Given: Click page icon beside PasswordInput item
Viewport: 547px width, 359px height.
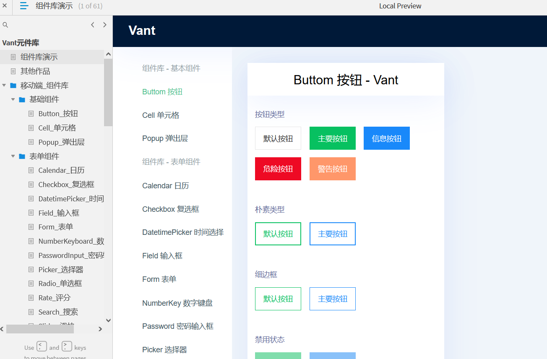Looking at the screenshot, I should click(31, 255).
